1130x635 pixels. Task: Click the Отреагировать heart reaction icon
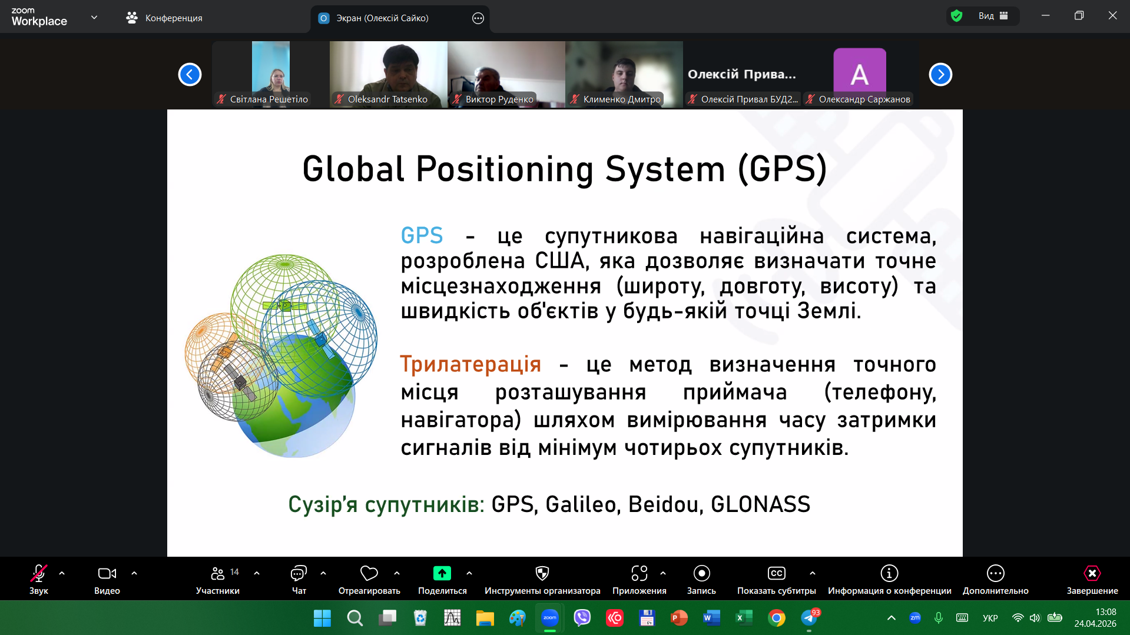pos(369,574)
